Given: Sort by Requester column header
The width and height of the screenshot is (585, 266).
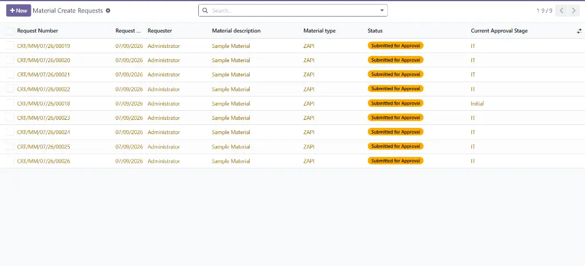Looking at the screenshot, I should (x=160, y=31).
